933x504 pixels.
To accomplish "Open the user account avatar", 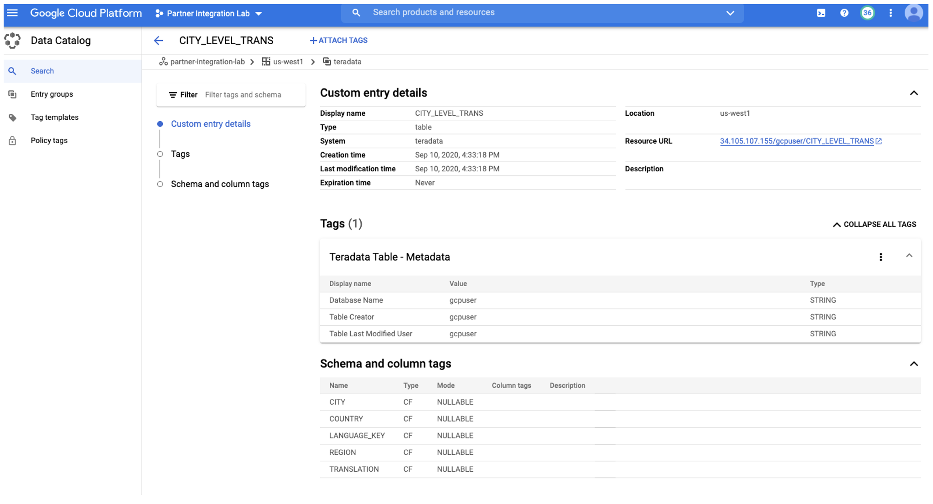I will 913,13.
